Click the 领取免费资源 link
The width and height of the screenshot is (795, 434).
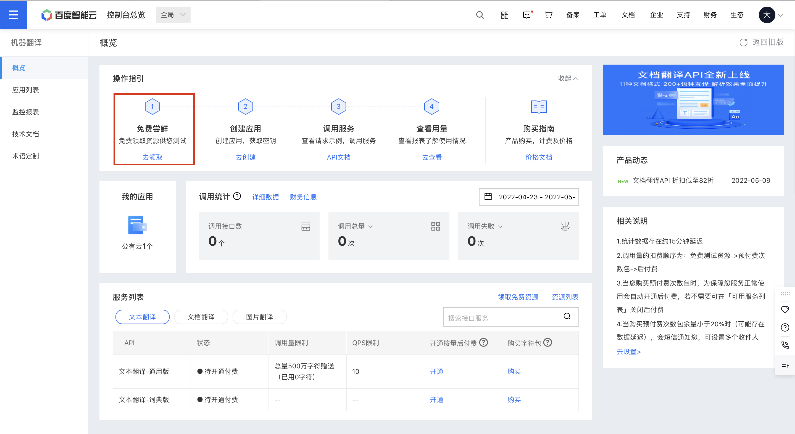click(518, 297)
